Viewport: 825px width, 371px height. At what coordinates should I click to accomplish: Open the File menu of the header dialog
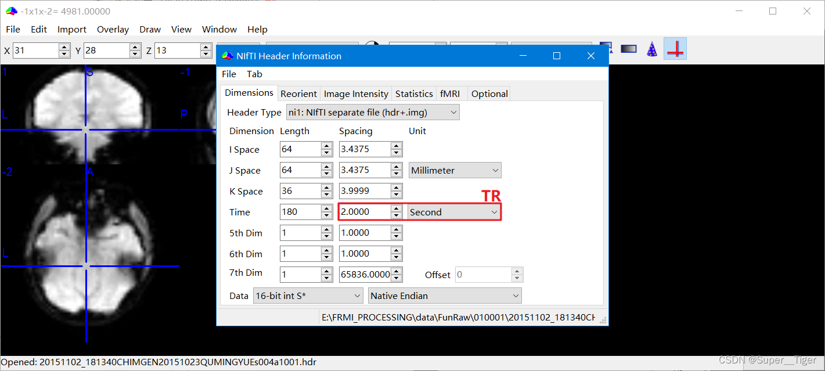(x=229, y=74)
